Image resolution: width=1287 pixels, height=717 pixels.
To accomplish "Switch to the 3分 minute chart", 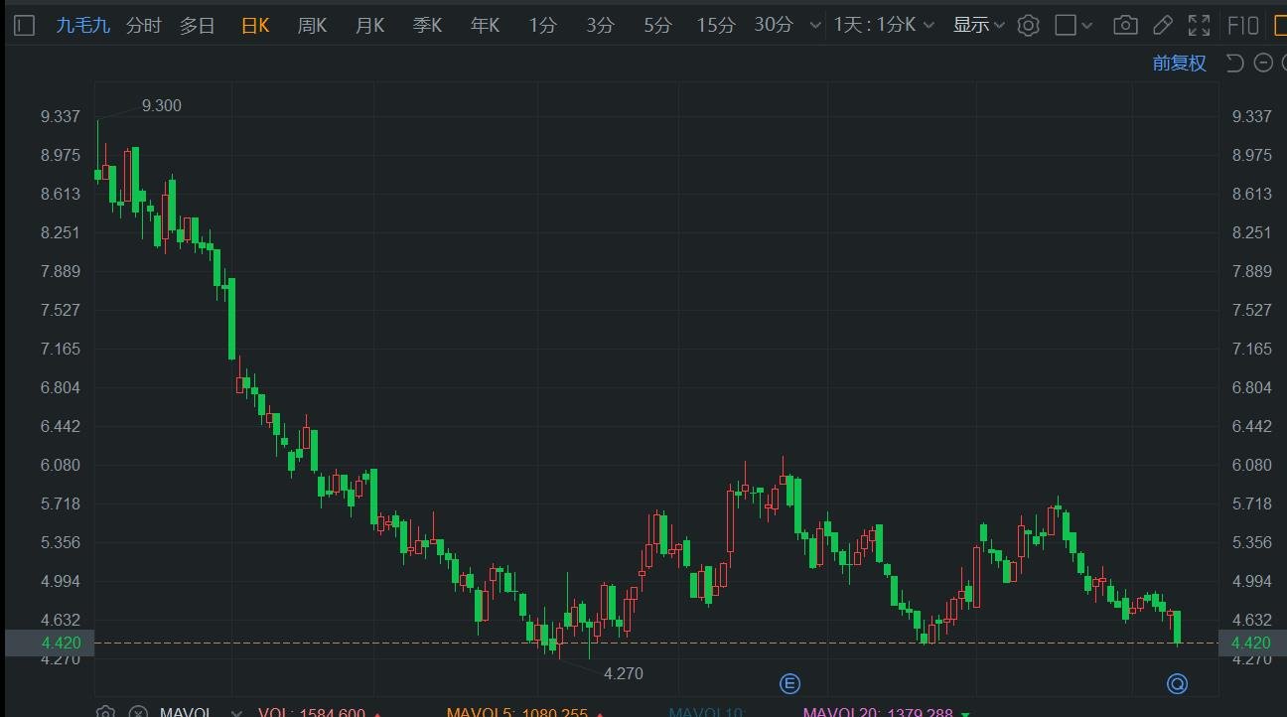I will click(600, 25).
